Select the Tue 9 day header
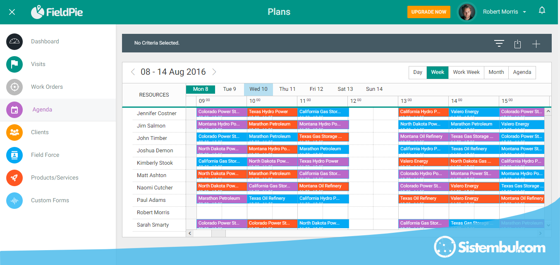560x265 pixels. tap(230, 89)
